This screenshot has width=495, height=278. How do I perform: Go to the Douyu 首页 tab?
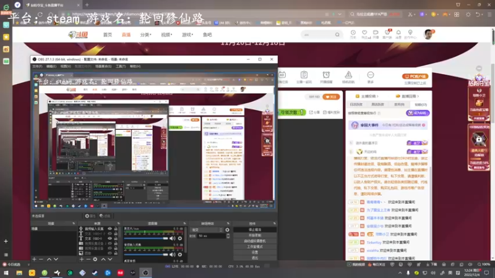tap(108, 35)
